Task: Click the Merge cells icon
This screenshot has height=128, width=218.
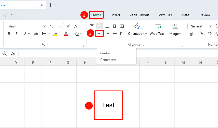Action: tap(175, 26)
